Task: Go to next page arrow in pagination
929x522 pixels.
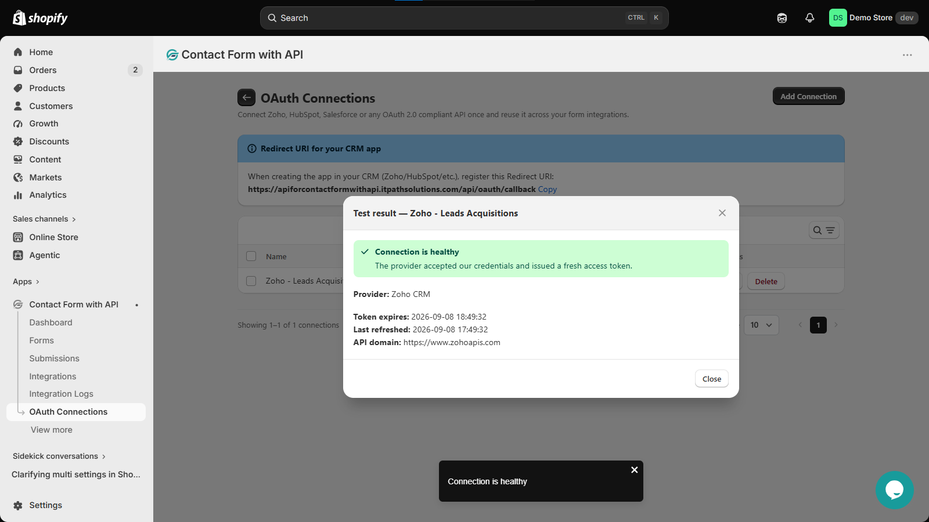Action: (x=836, y=325)
